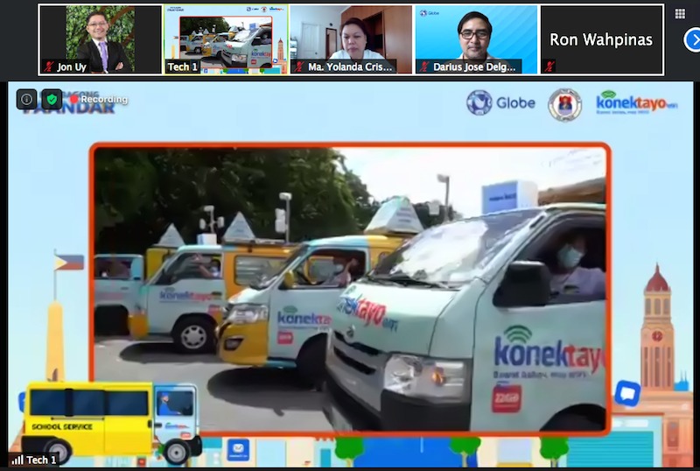
Task: Click the blue chat bubble icon in shared screen
Action: click(627, 393)
